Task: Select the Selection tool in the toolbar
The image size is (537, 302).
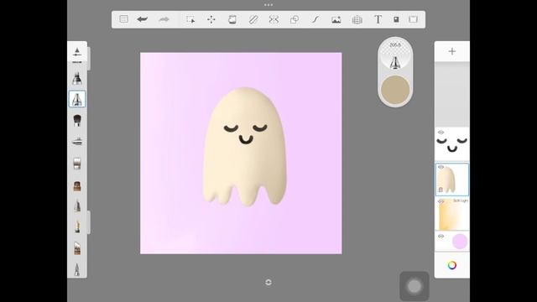Action: (x=190, y=19)
